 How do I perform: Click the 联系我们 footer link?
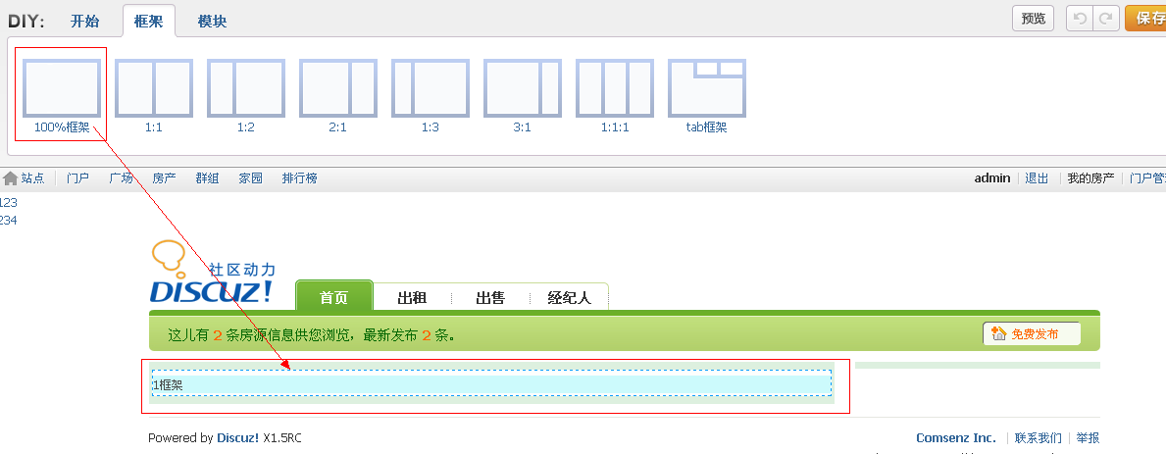point(1039,437)
